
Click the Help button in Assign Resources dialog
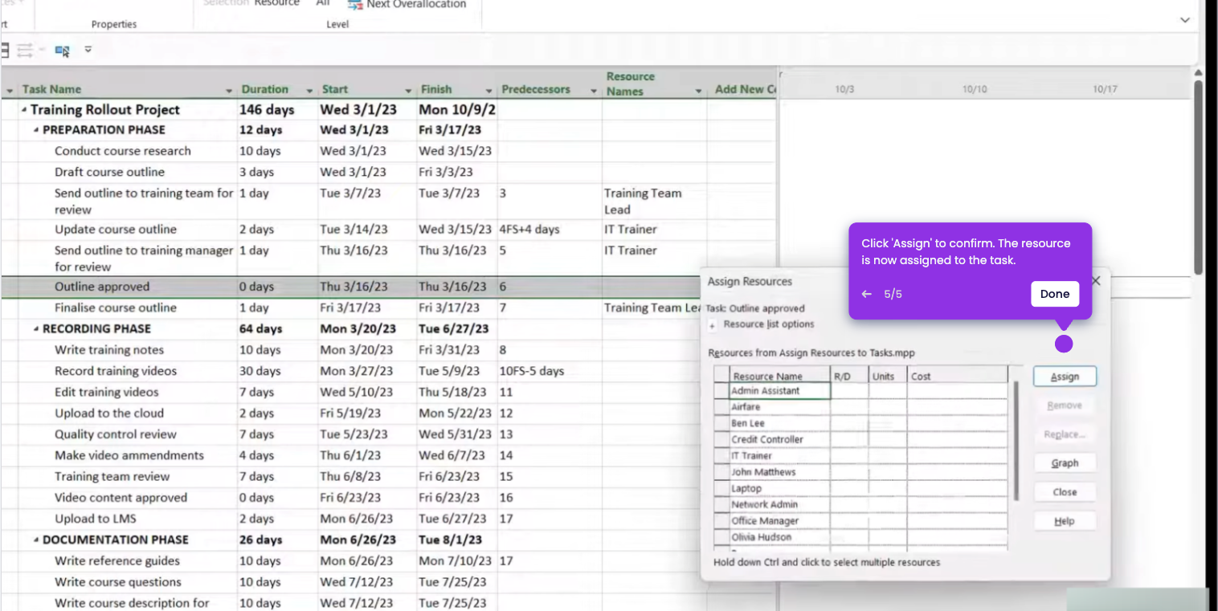point(1065,521)
